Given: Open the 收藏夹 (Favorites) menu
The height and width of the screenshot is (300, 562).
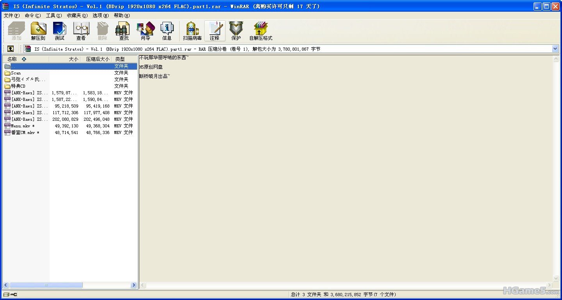Looking at the screenshot, I should tap(77, 16).
